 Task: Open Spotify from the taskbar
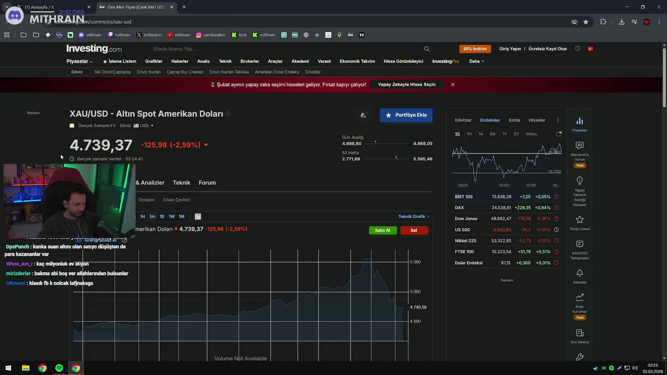coord(59,368)
